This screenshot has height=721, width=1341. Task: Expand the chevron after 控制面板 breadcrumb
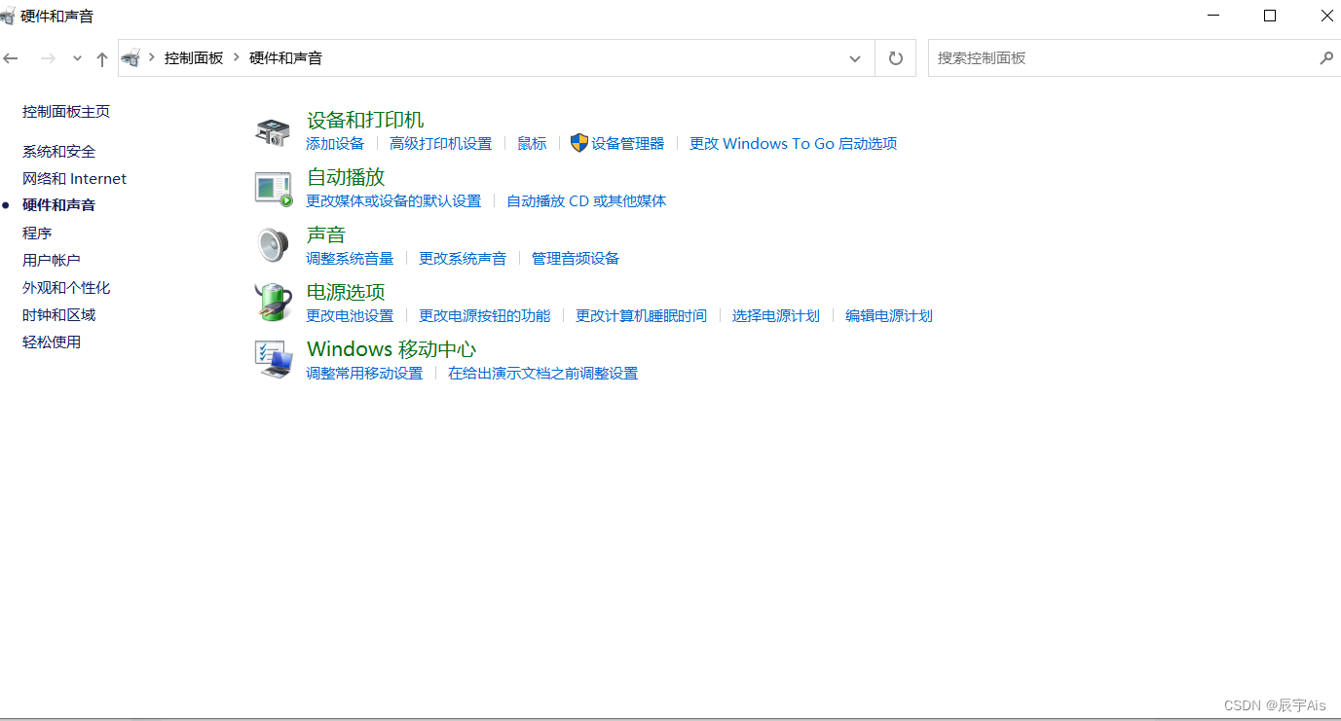[237, 58]
